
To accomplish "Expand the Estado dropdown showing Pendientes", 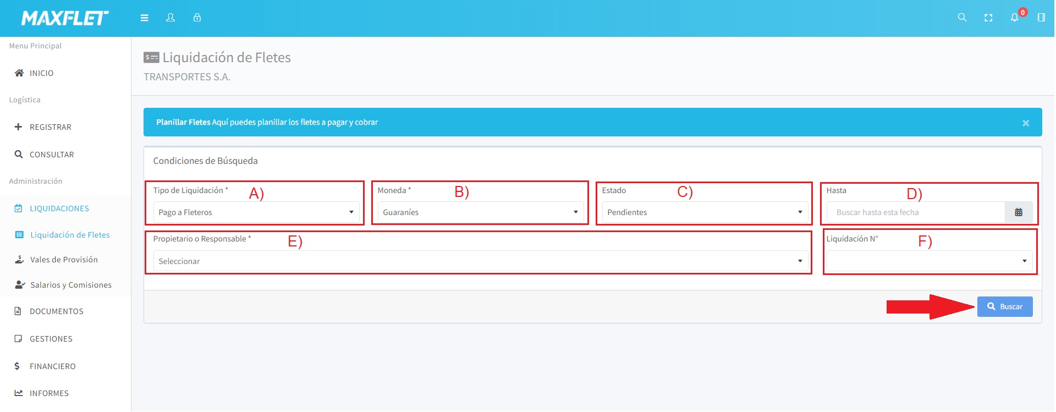I will (x=705, y=212).
